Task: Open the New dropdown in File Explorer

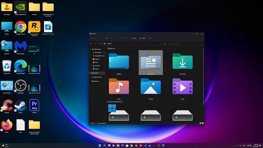Action: [94, 38]
